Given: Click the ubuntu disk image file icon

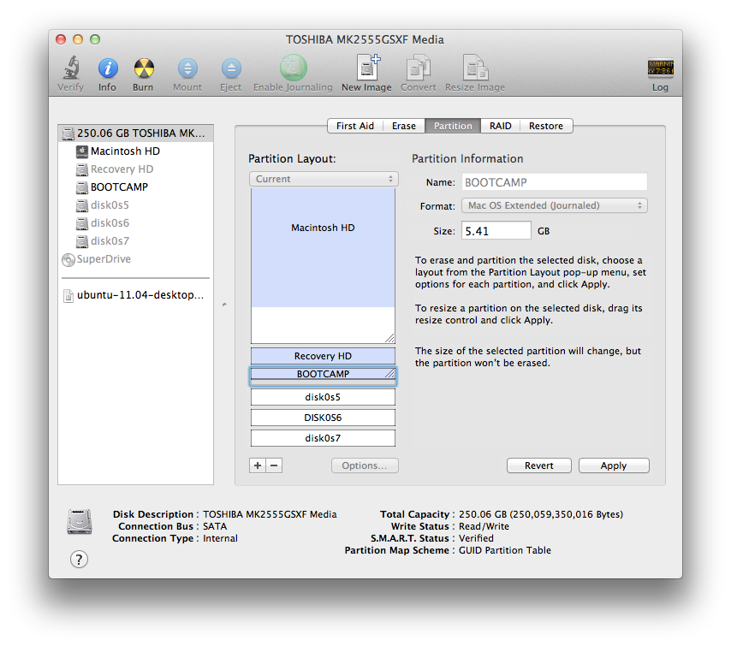Looking at the screenshot, I should coord(68,295).
